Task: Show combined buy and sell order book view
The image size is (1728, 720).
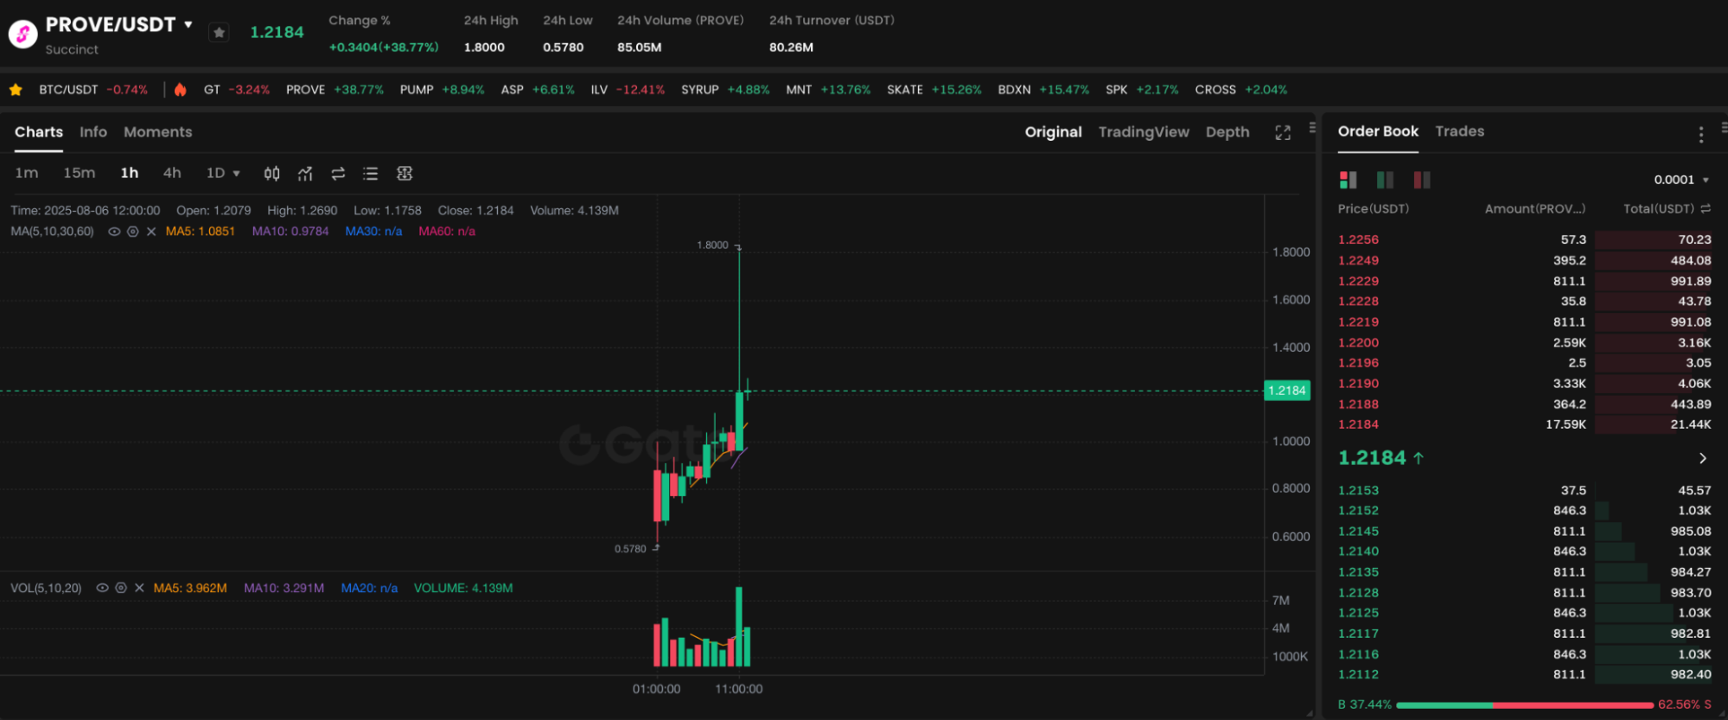Action: point(1349,180)
